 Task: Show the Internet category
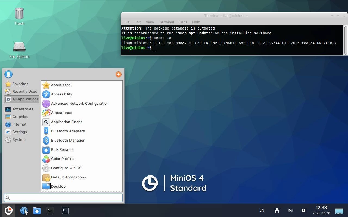pos(22,124)
